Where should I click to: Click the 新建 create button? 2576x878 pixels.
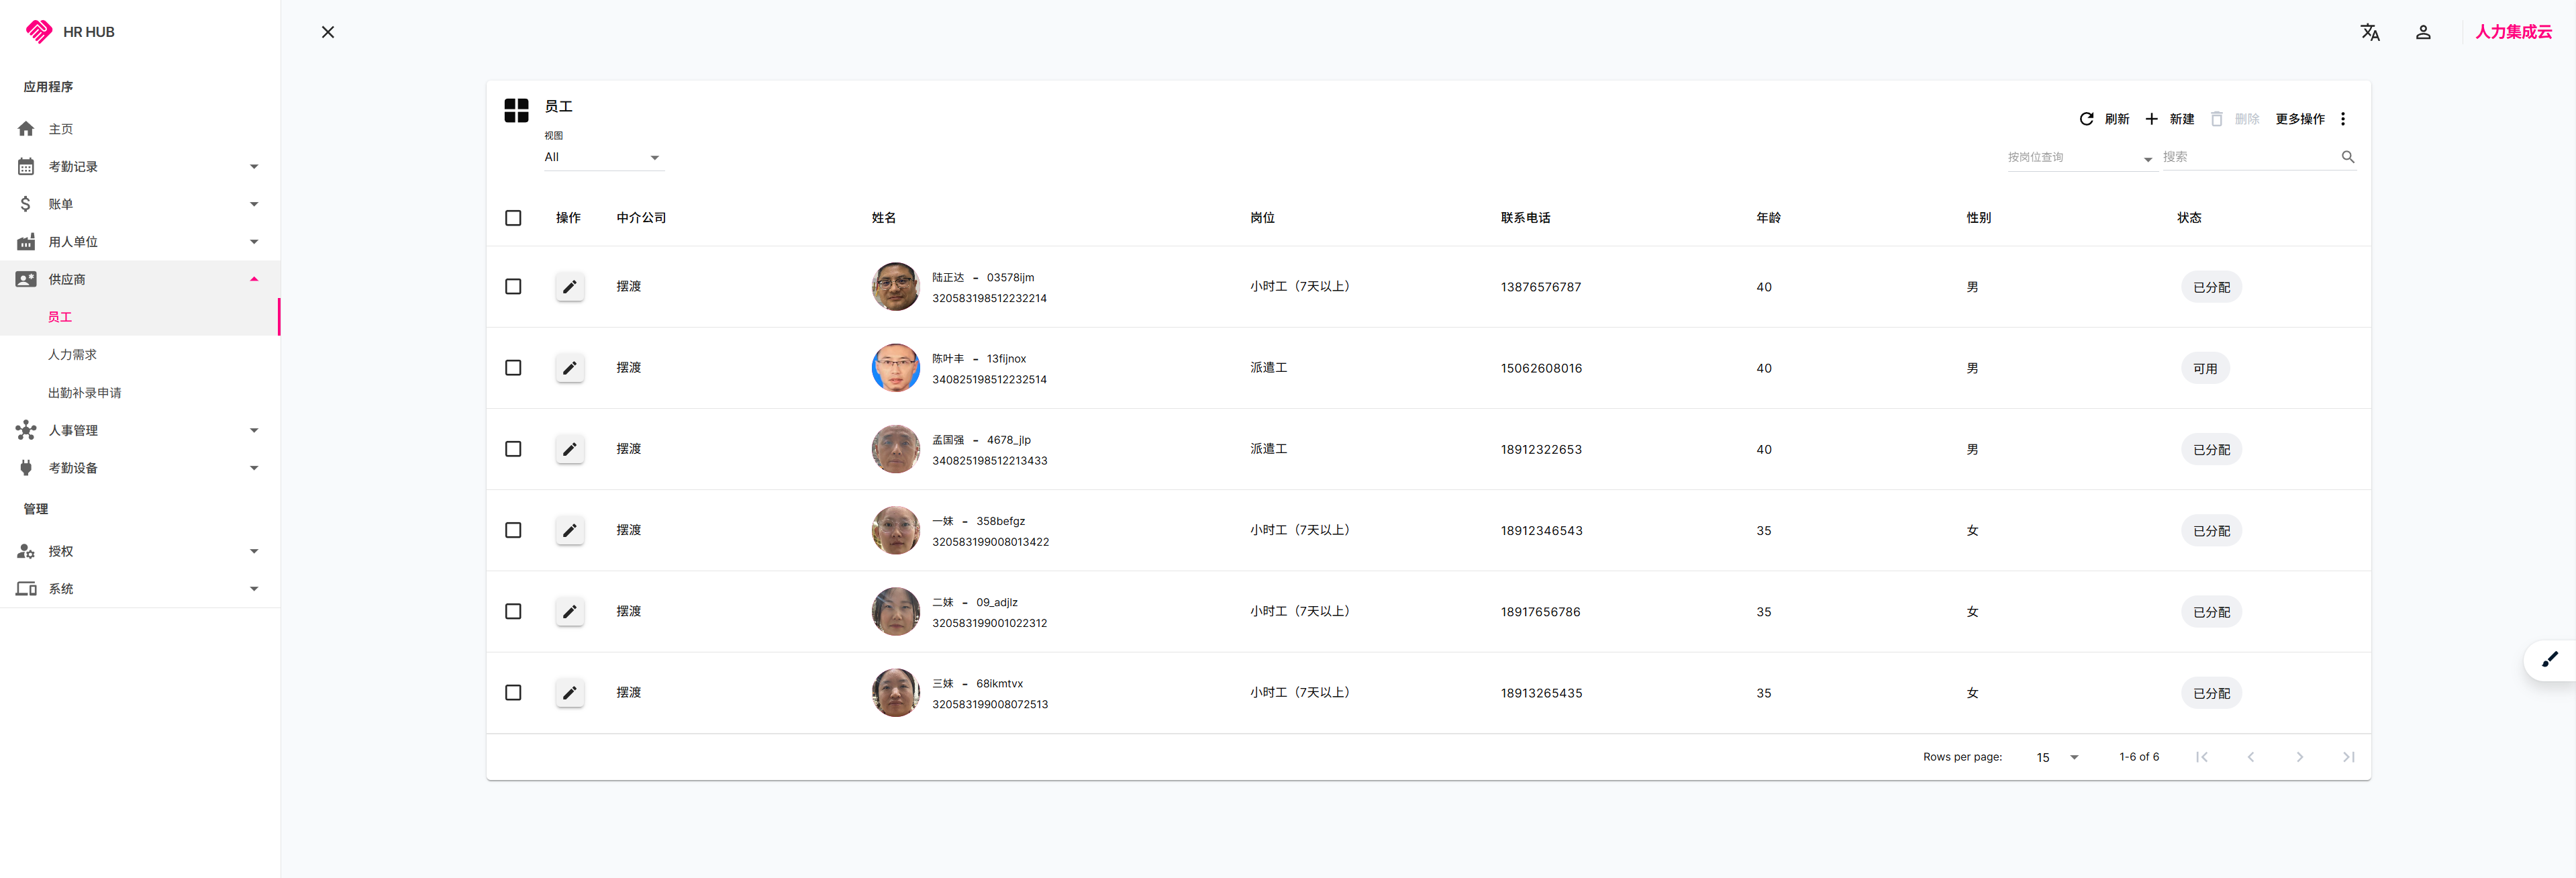pos(2170,119)
